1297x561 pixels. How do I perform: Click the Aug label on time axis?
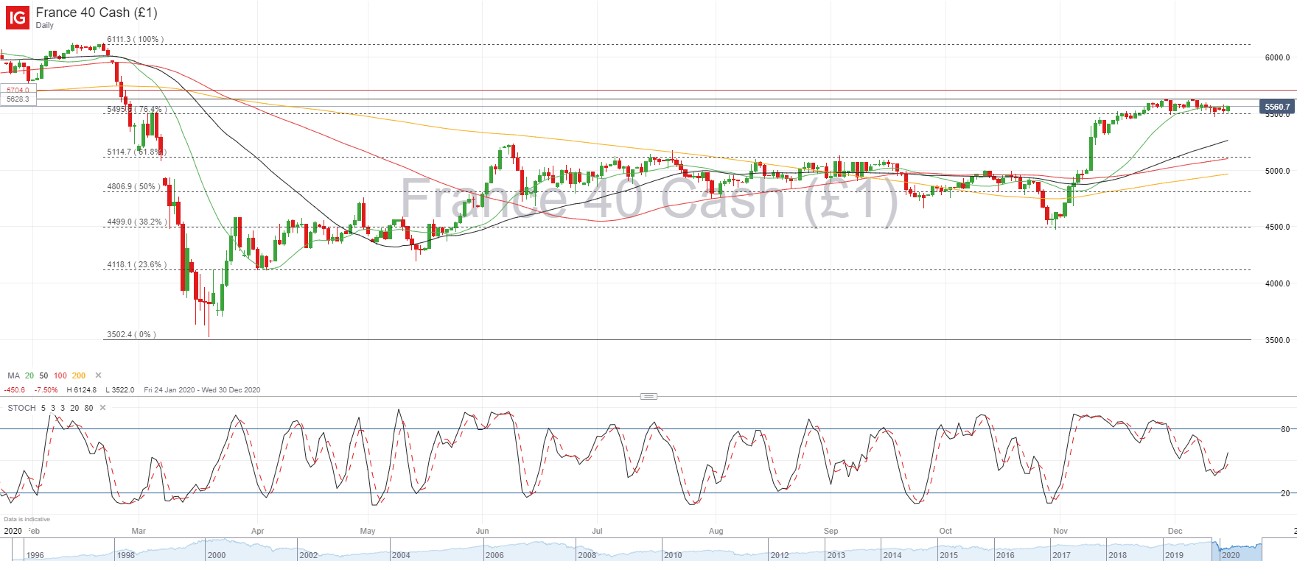716,531
